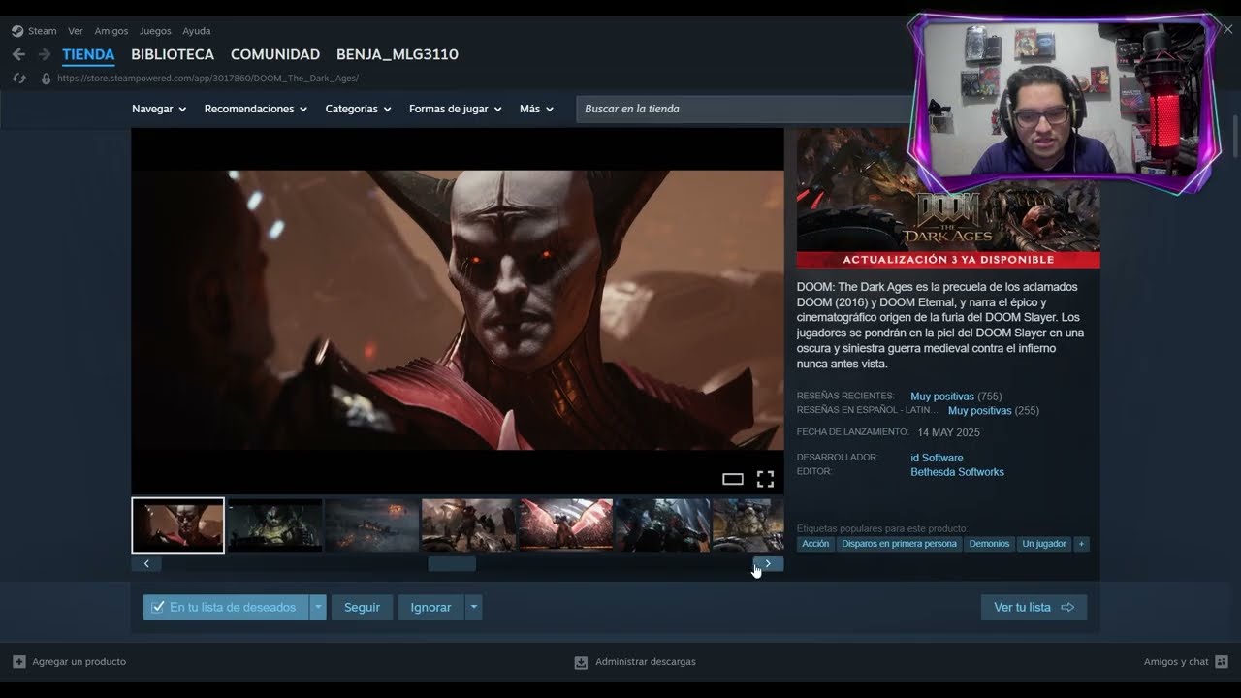This screenshot has height=698, width=1241.
Task: Expand Formas de jugar menu
Action: (456, 109)
